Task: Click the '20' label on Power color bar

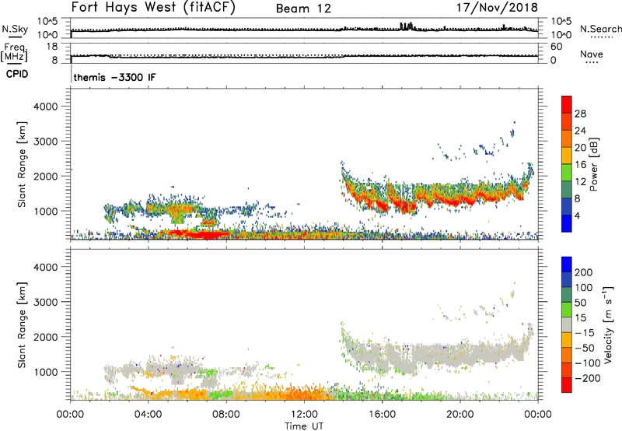Action: [580, 148]
